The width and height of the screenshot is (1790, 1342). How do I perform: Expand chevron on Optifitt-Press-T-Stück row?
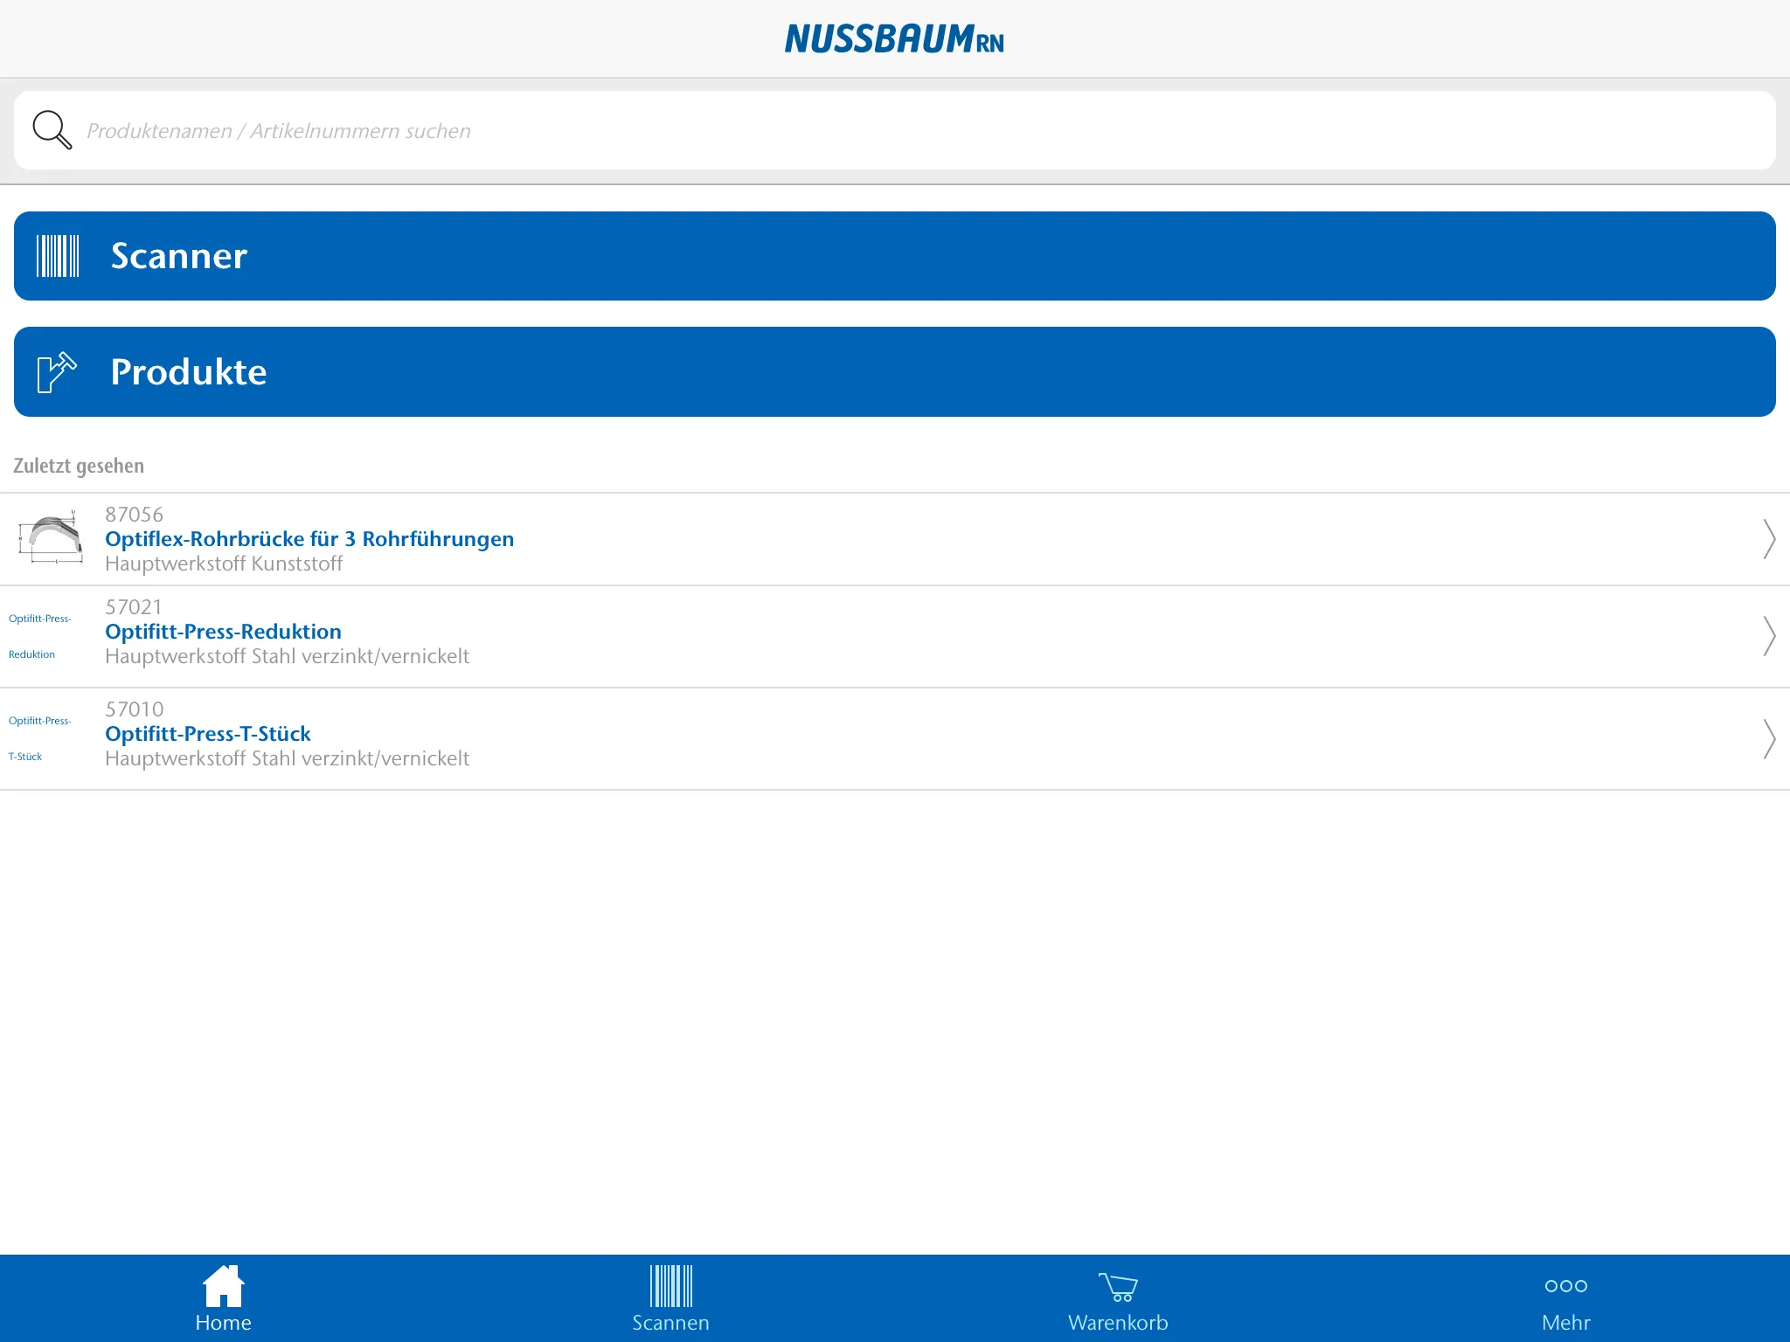point(1769,739)
